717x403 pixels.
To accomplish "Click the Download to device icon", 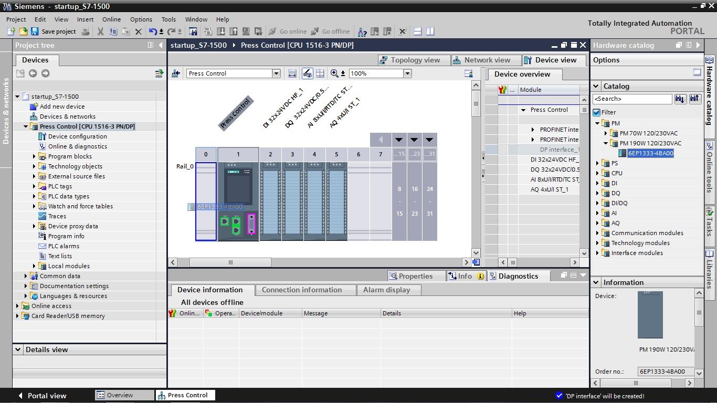I will (221, 31).
